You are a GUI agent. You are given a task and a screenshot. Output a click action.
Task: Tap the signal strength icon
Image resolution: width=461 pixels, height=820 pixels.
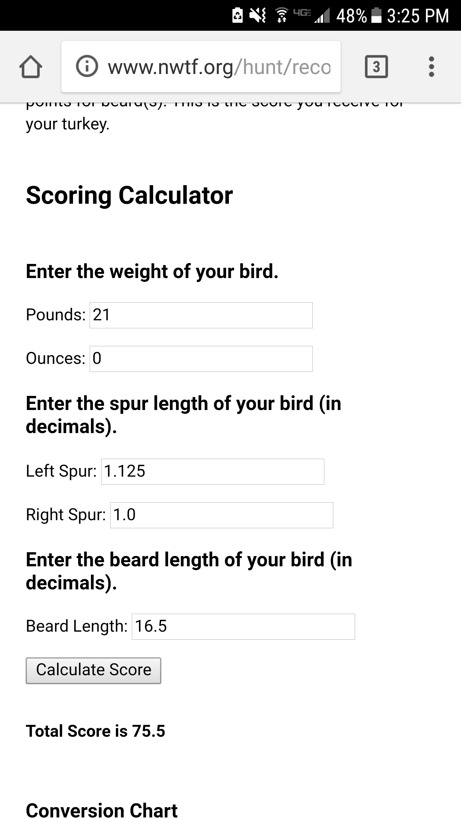click(322, 16)
